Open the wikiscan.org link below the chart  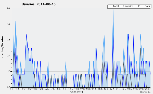(76, 92)
